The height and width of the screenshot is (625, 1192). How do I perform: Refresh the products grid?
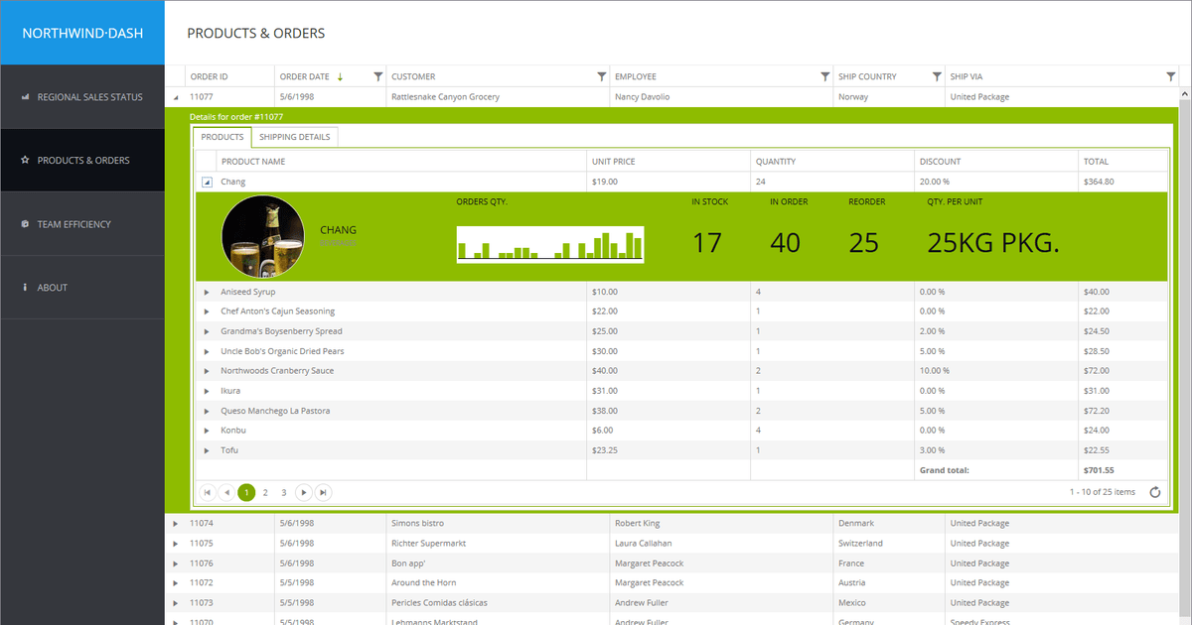tap(1154, 491)
